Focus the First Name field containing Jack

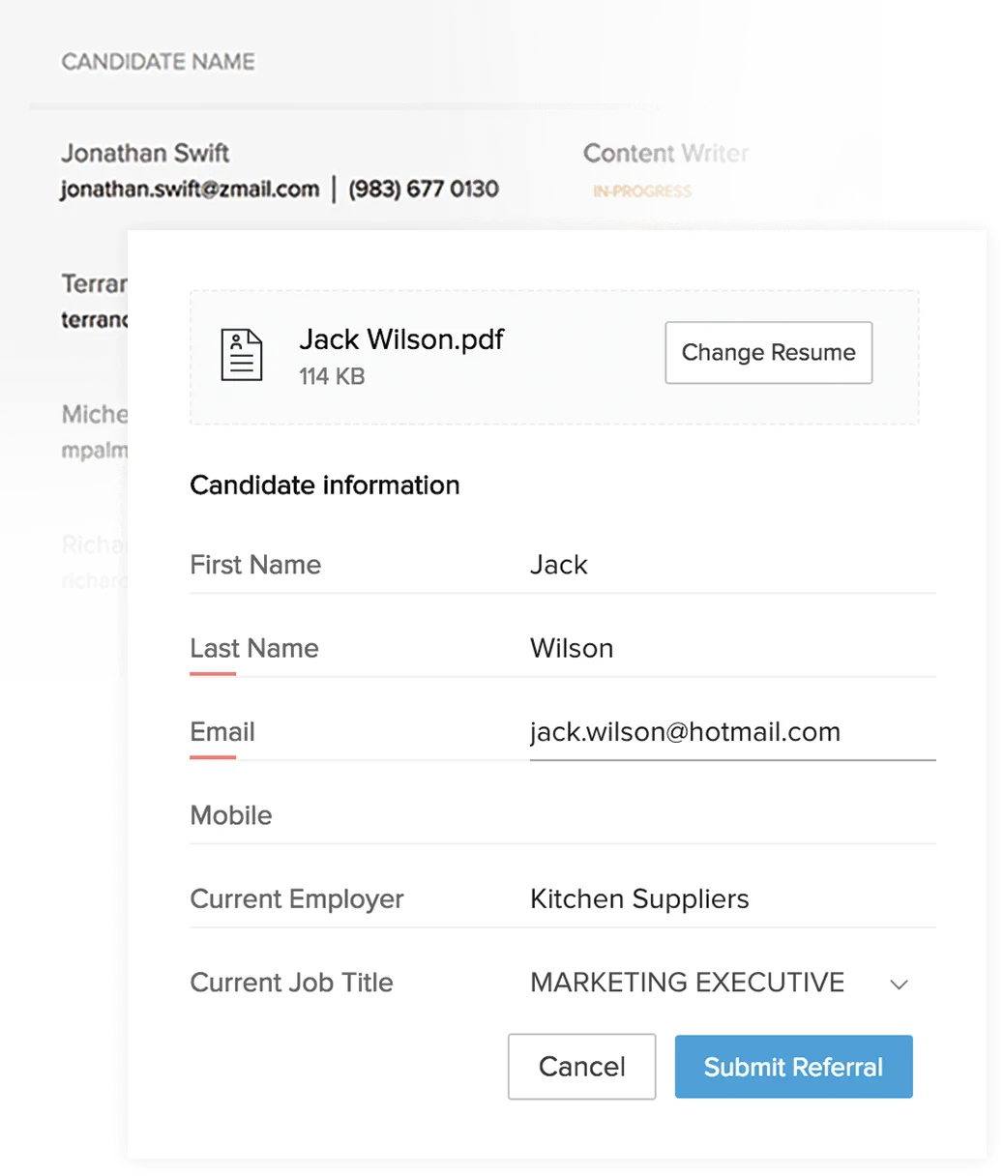(x=732, y=565)
